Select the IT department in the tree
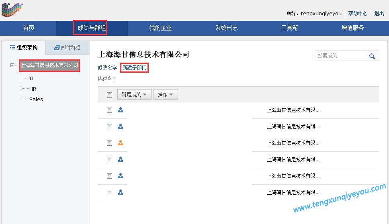The height and width of the screenshot is (224, 389). point(32,79)
